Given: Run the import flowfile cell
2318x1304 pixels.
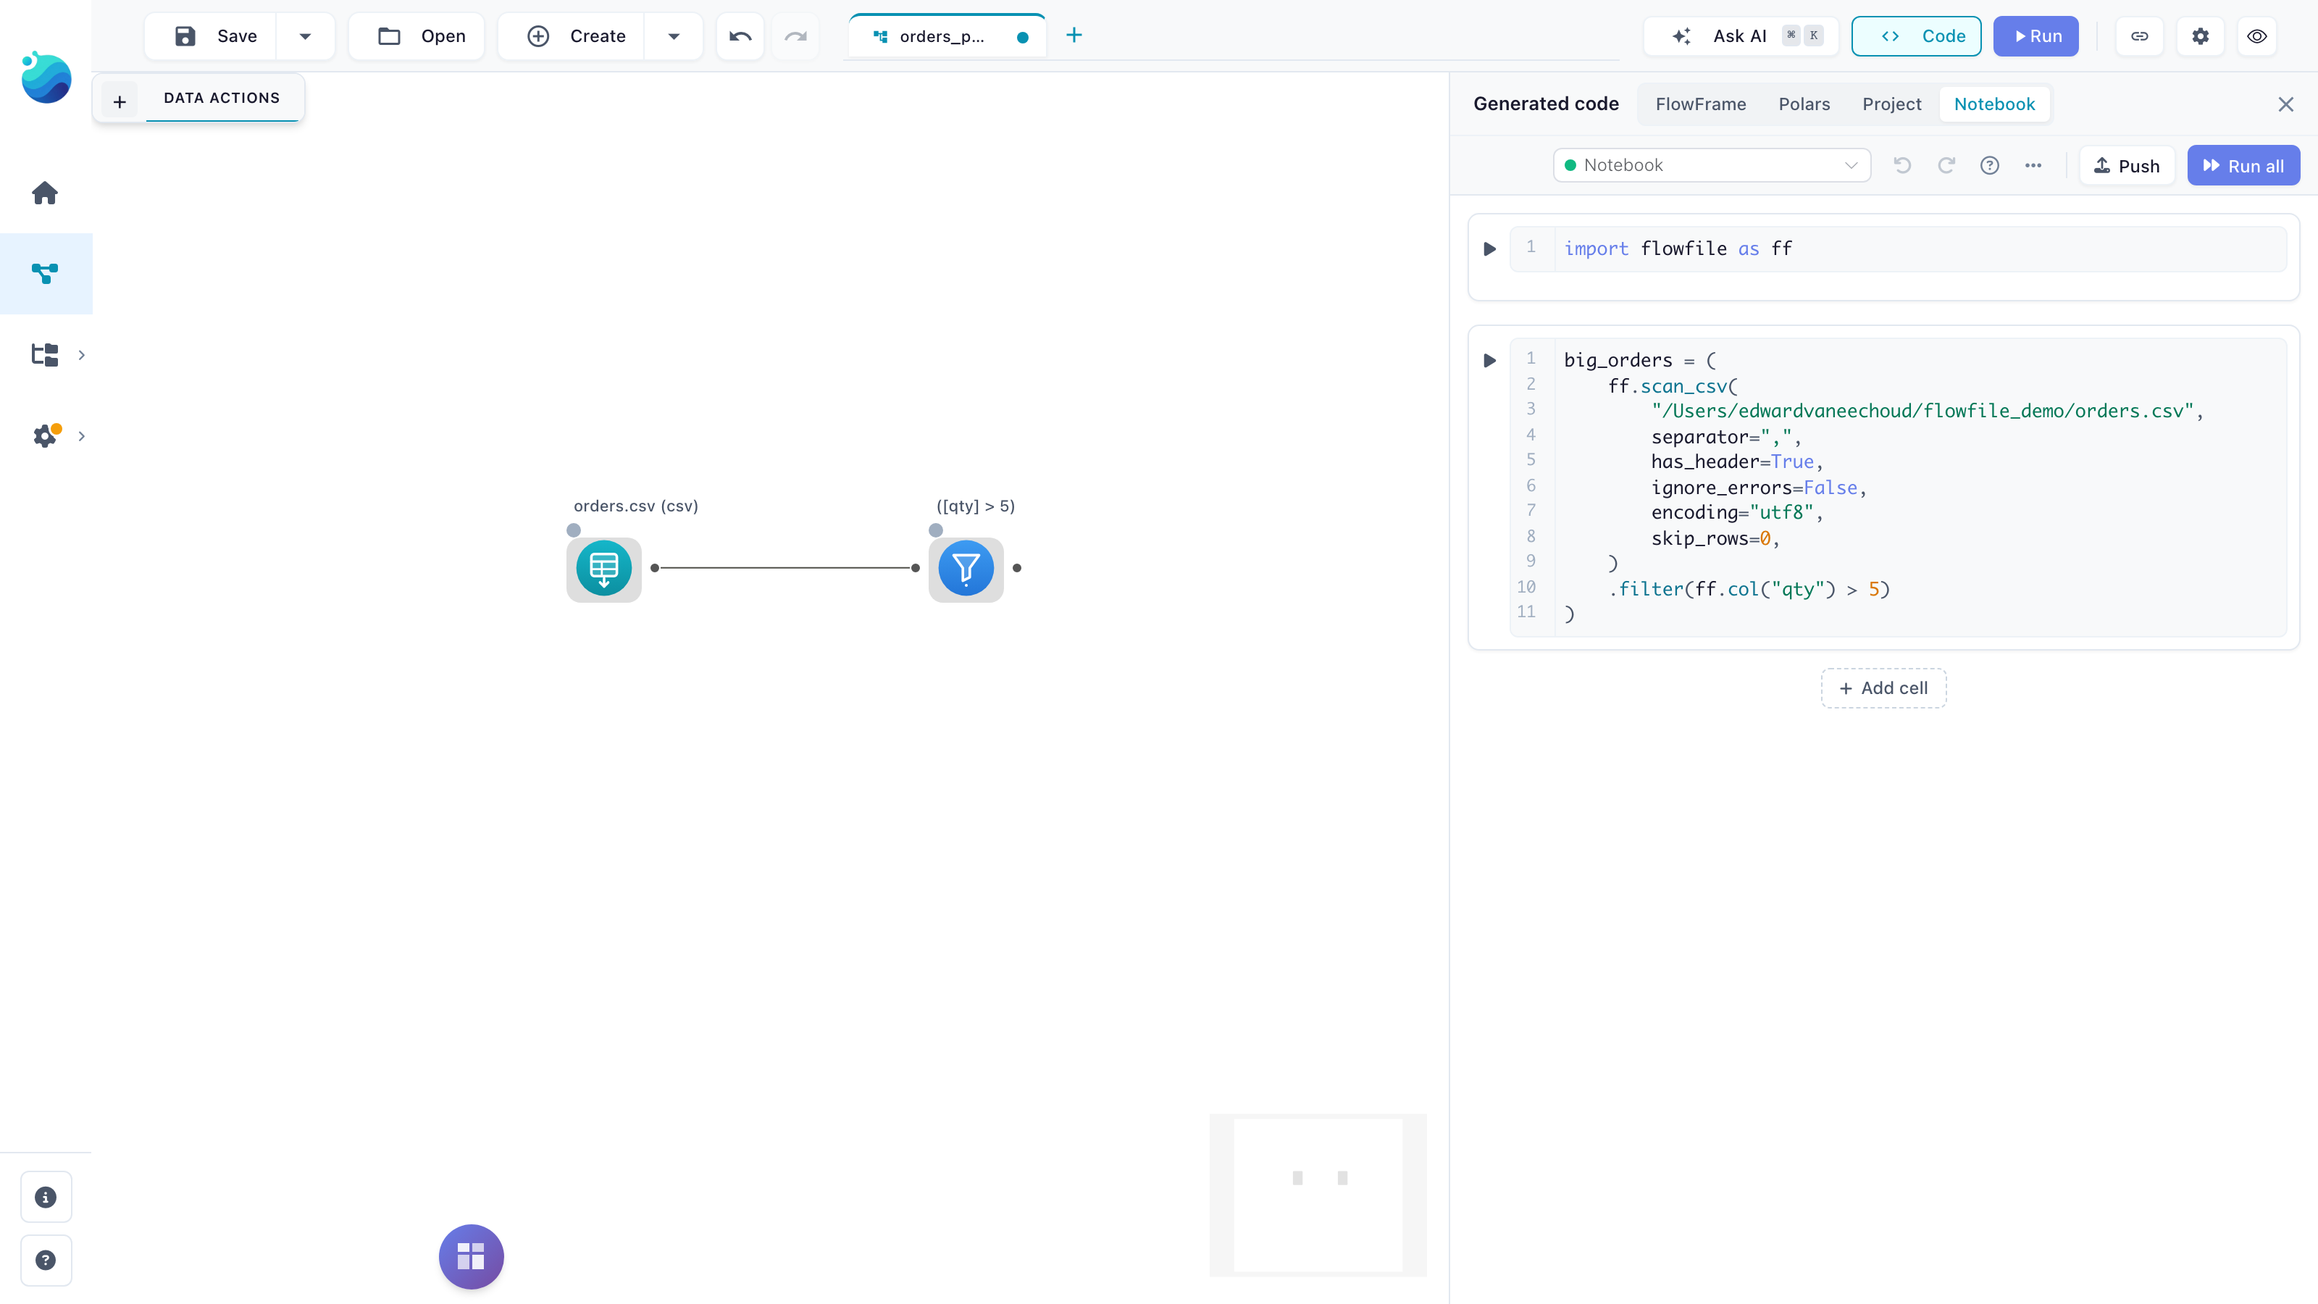Looking at the screenshot, I should point(1490,249).
